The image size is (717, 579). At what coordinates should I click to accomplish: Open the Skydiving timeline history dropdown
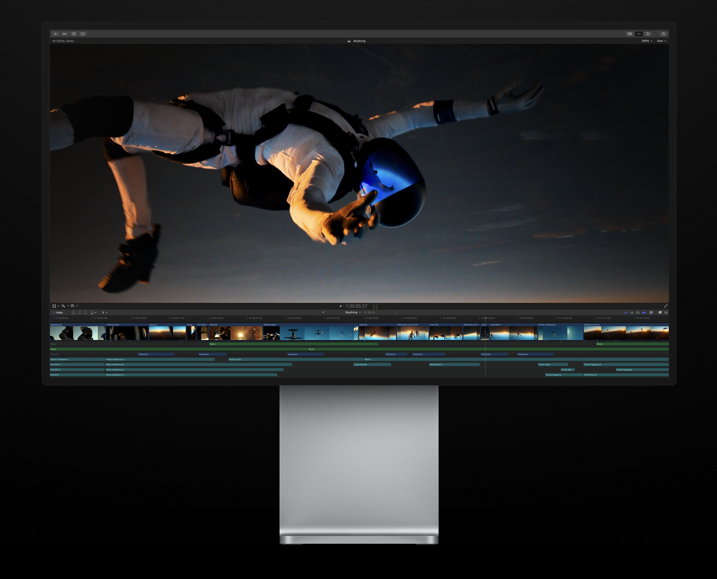click(x=353, y=313)
